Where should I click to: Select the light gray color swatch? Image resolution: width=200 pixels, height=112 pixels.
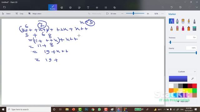(x=176, y=86)
